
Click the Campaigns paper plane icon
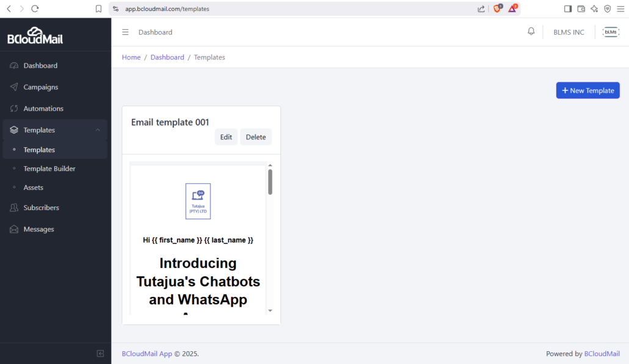tap(14, 87)
